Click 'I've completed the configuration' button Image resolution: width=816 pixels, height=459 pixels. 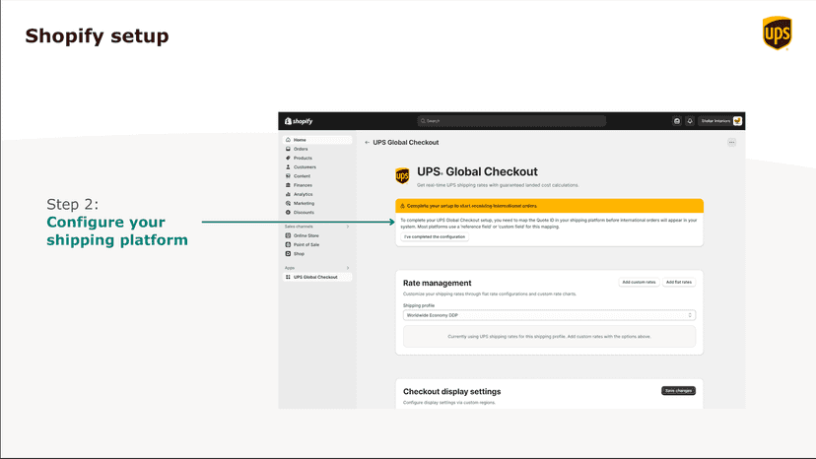tap(435, 236)
